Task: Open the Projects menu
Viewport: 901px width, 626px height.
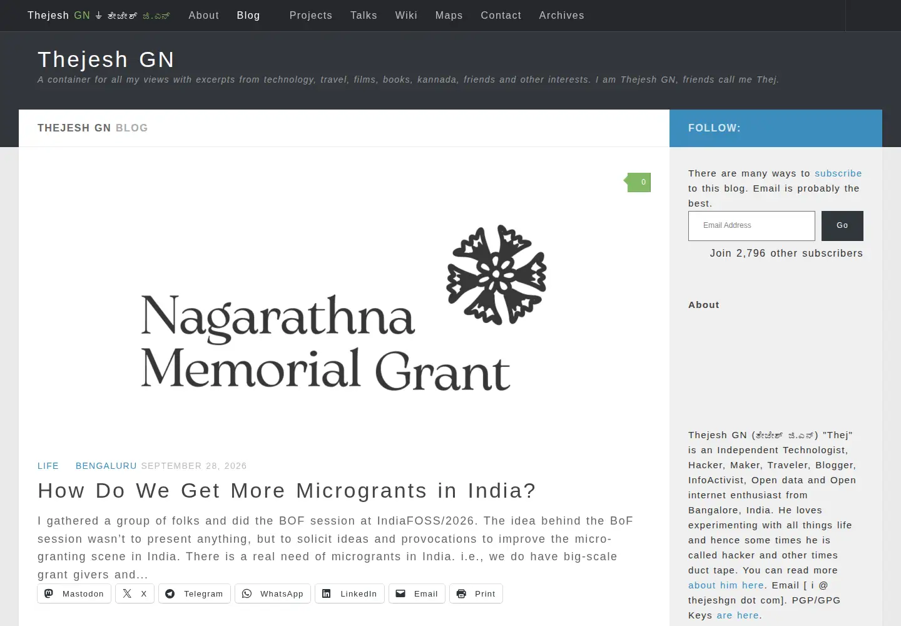Action: pyautogui.click(x=311, y=16)
